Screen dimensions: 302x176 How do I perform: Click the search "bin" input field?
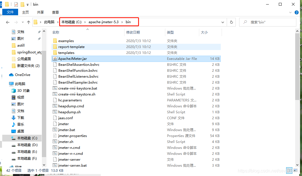point(268,22)
